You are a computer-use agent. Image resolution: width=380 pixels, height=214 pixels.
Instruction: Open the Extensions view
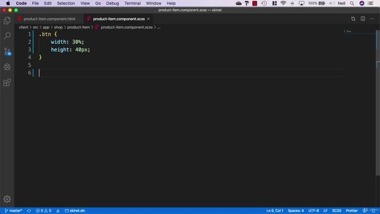click(7, 83)
